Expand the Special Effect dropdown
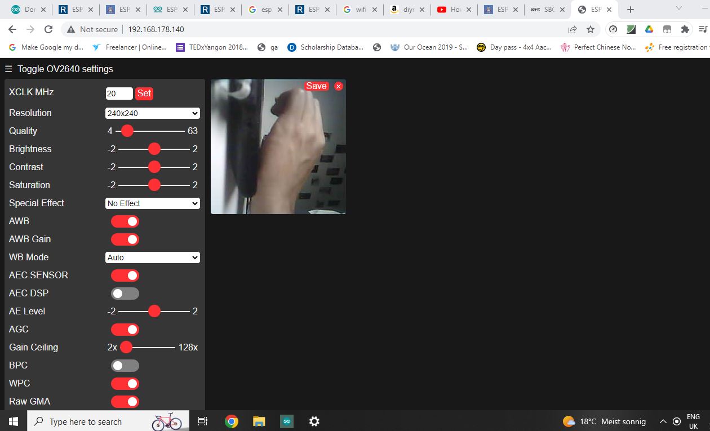Viewport: 710px width, 431px height. point(153,203)
